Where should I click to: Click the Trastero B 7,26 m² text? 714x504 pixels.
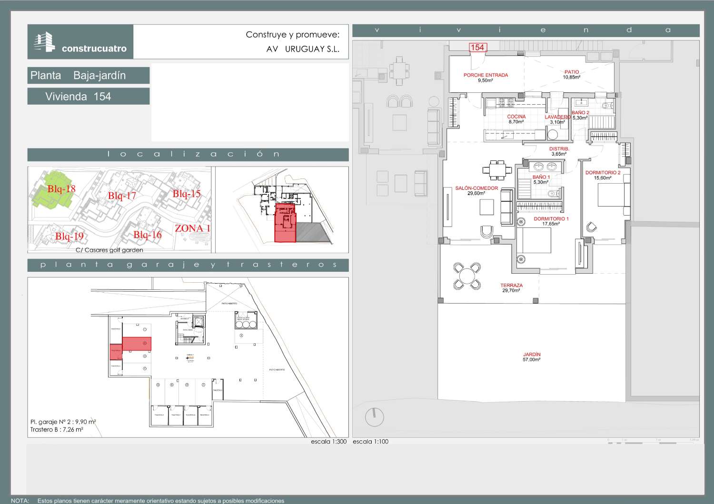point(57,429)
